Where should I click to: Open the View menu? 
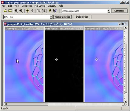click(x=17, y=6)
